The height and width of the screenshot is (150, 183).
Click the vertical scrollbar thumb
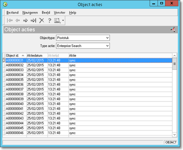pyautogui.click(x=175, y=64)
